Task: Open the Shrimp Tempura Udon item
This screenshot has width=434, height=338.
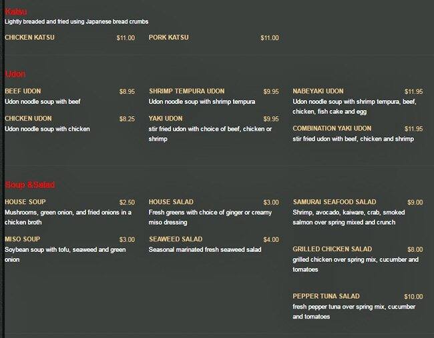Action: [186, 91]
